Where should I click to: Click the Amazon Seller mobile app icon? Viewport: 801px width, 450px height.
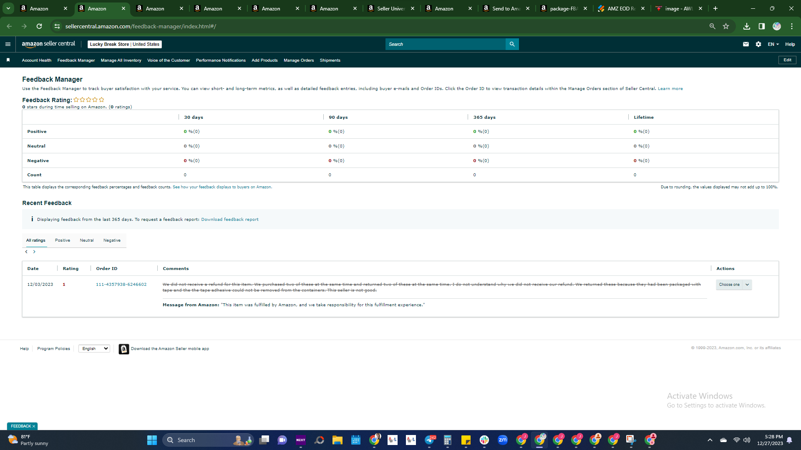[124, 349]
